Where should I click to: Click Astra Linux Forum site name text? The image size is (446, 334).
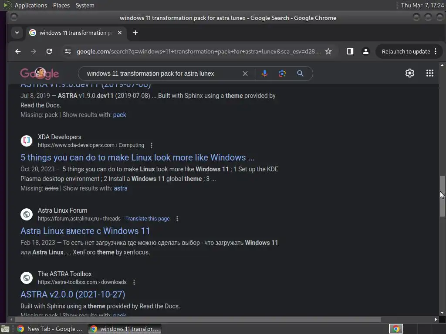[x=63, y=210]
